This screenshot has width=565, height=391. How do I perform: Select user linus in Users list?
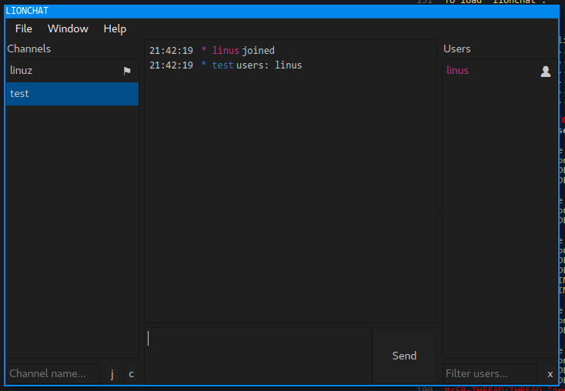coord(500,71)
